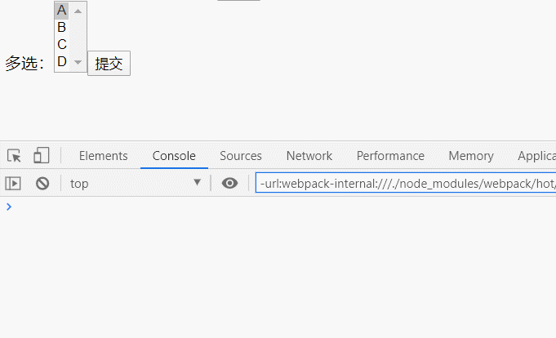This screenshot has height=338, width=556.
Task: Switch to the Console tab
Action: [x=174, y=156]
